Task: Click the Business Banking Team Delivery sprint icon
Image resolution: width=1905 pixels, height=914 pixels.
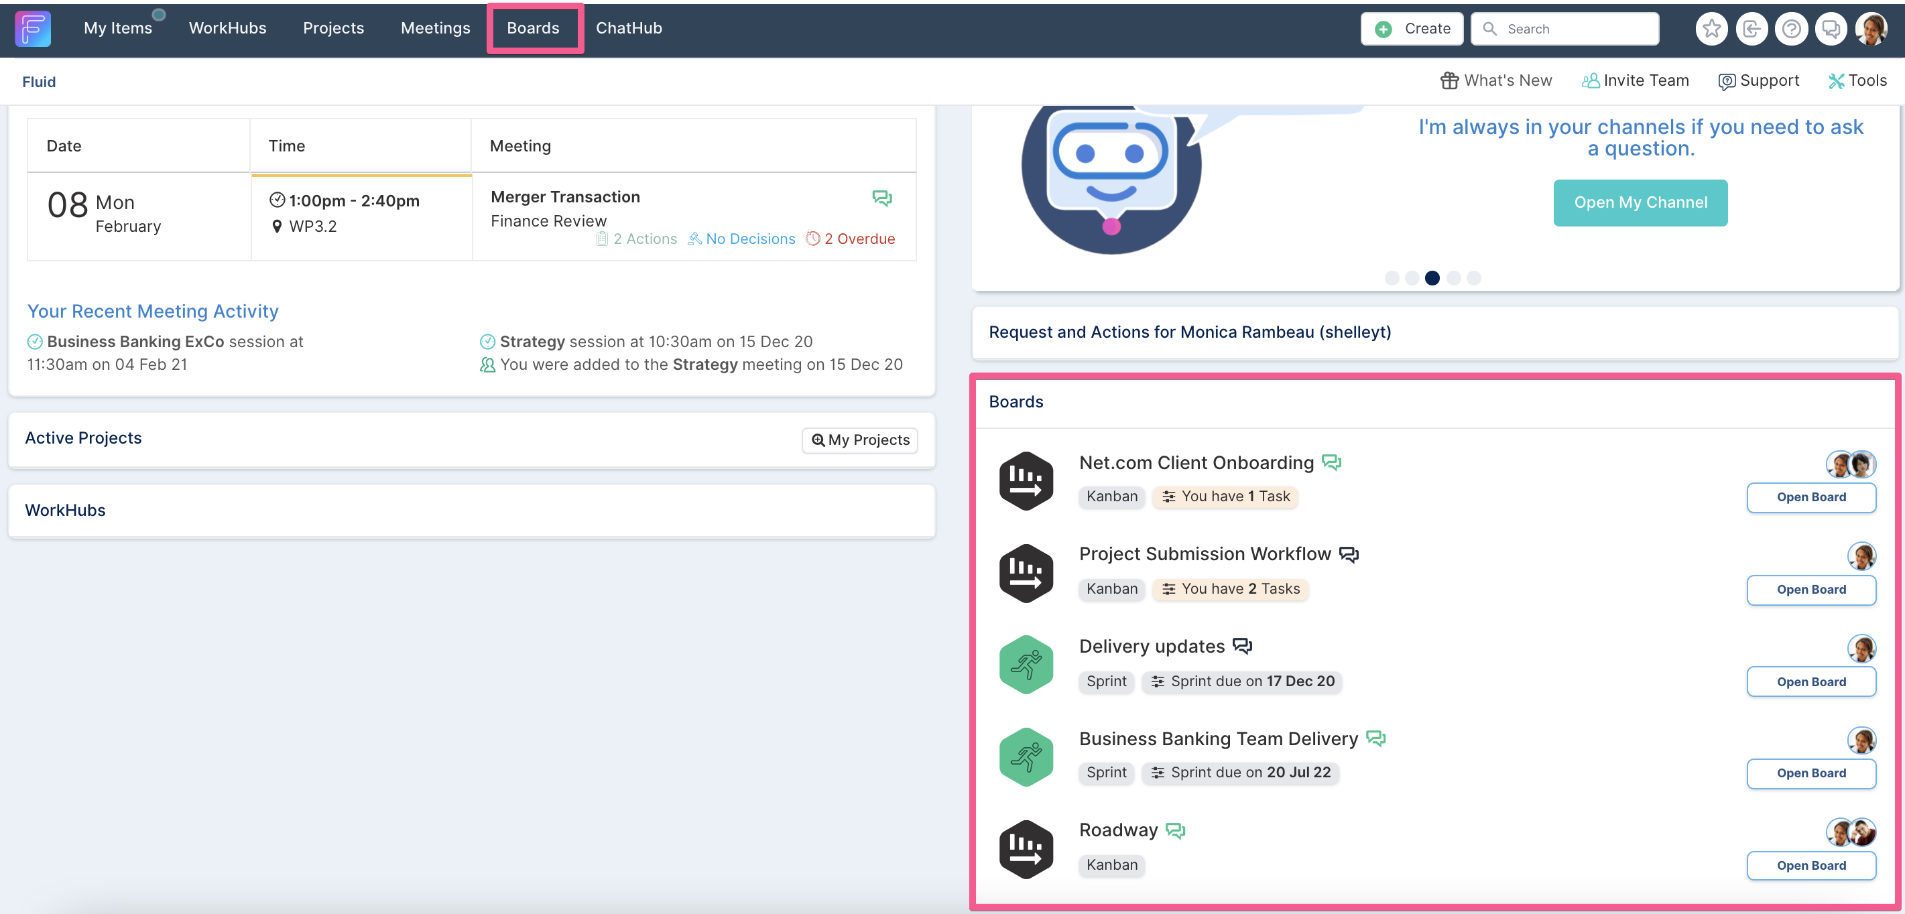Action: (1026, 757)
